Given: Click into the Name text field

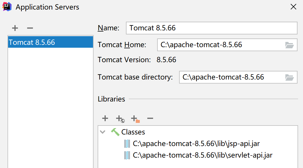Looking at the screenshot, I should pos(211,28).
